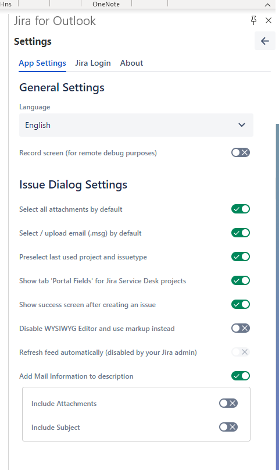The width and height of the screenshot is (279, 470).
Task: Turn off Select all attachments by default
Action: [x=240, y=209]
